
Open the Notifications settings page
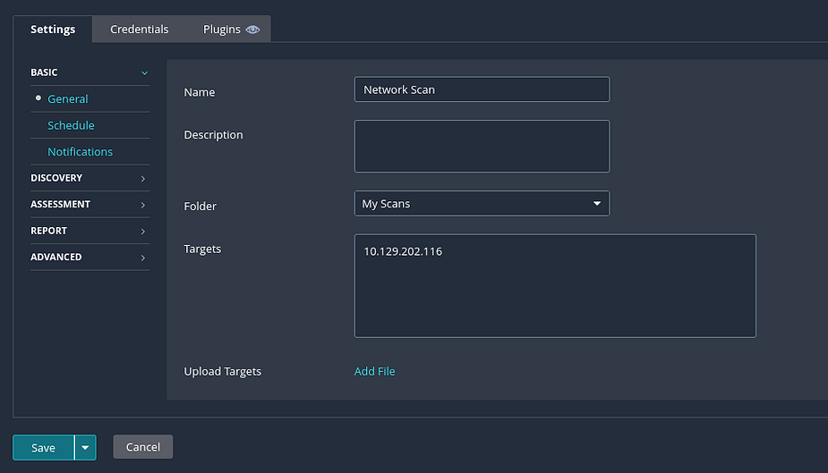click(x=80, y=152)
